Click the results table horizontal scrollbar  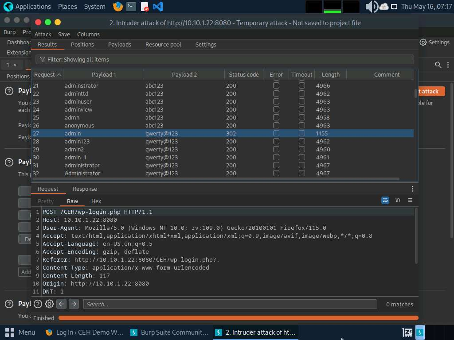click(216, 179)
